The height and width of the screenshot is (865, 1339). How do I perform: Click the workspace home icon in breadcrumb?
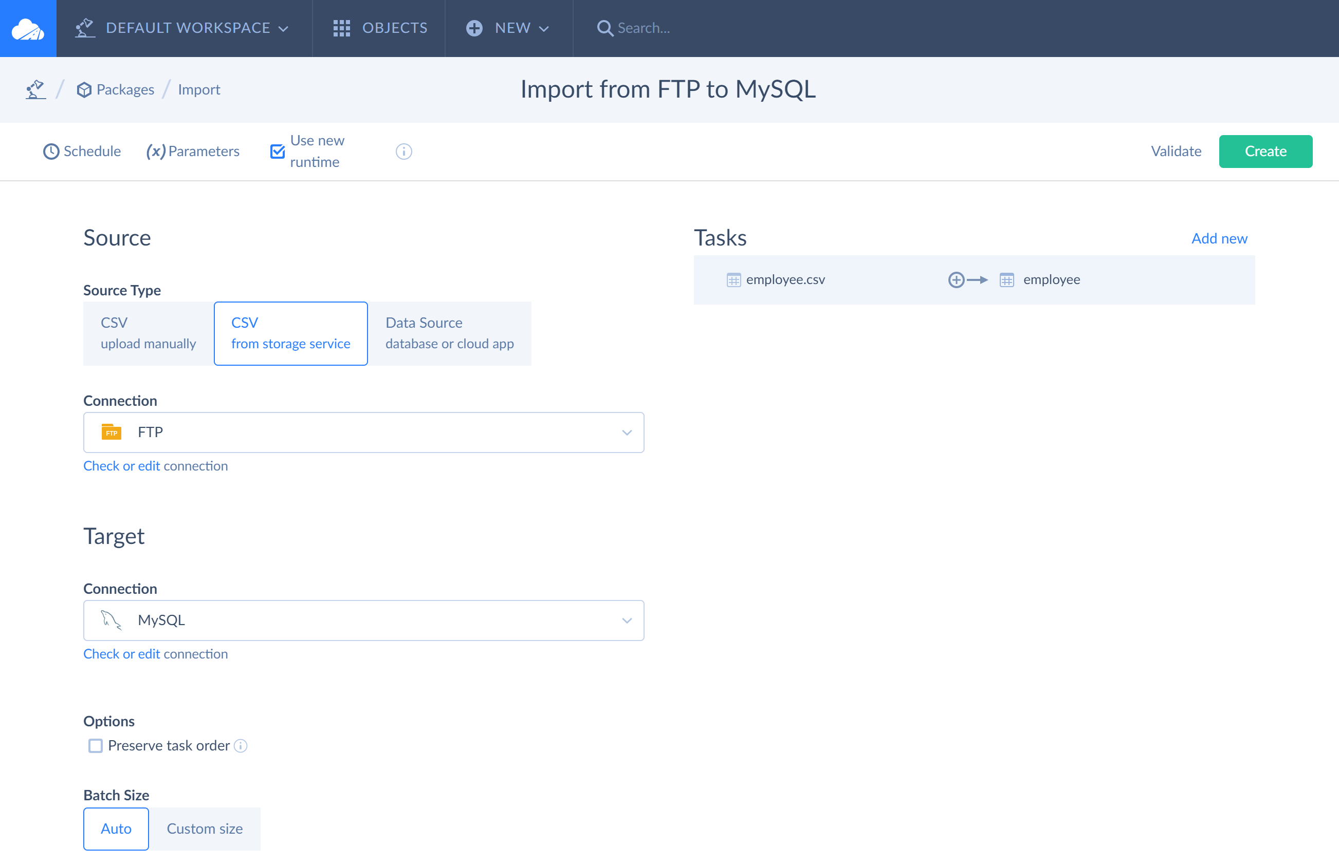point(35,89)
